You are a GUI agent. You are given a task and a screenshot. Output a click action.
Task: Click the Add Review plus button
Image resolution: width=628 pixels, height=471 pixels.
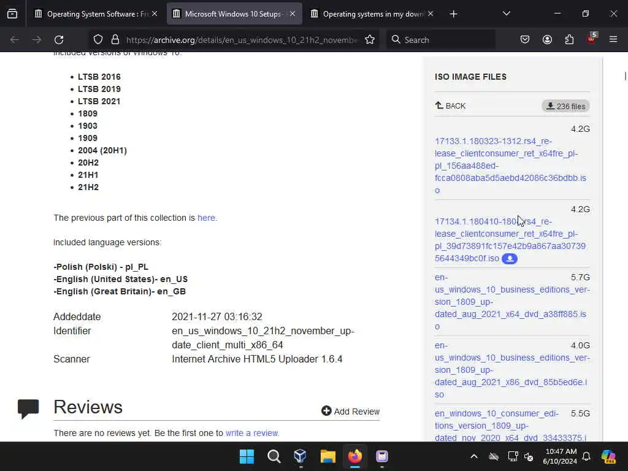click(x=350, y=412)
